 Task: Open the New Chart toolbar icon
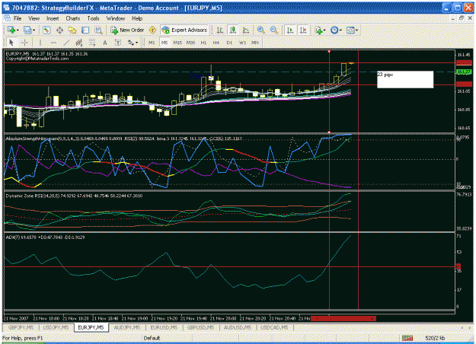point(11,30)
